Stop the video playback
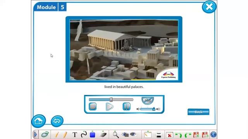The image size is (248, 139). (93, 107)
